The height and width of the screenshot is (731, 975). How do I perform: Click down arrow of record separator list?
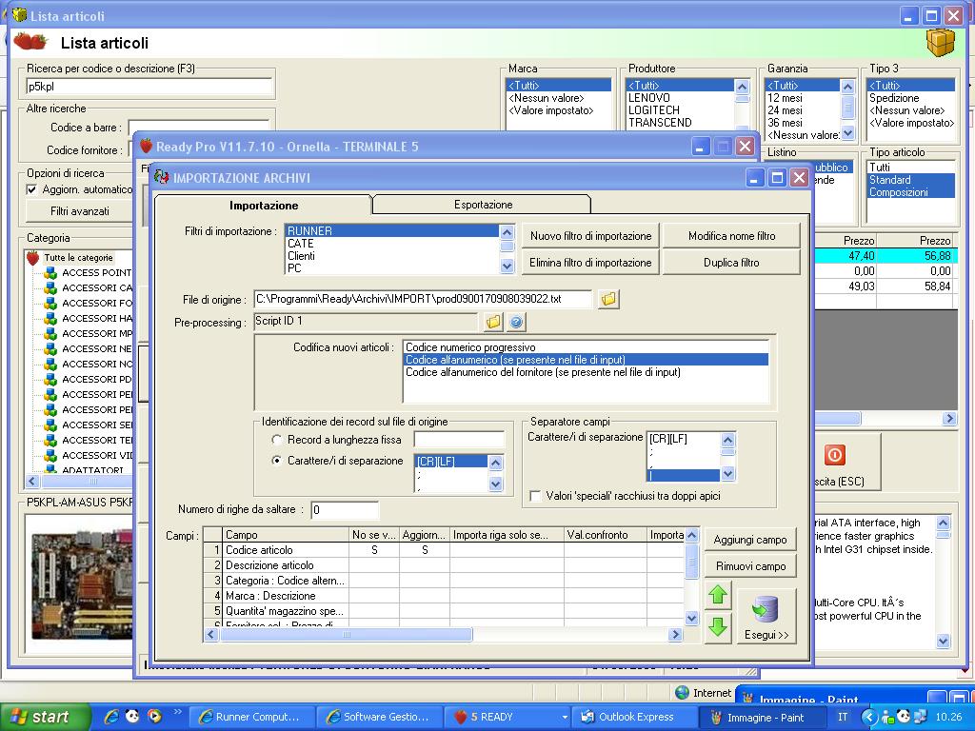pyautogui.click(x=495, y=483)
